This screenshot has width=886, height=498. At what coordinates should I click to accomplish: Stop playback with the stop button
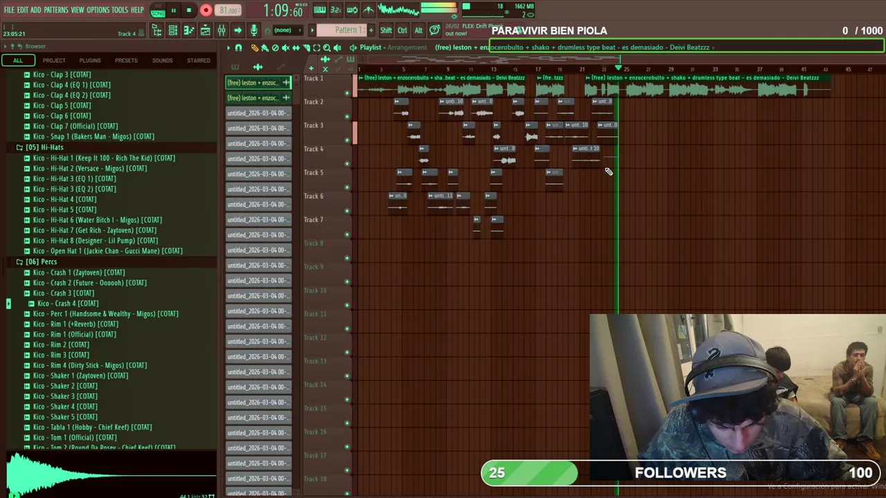[188, 10]
